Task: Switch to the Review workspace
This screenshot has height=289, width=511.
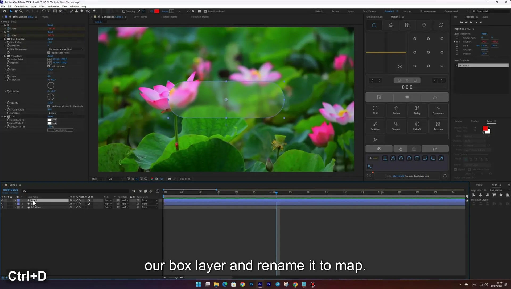Action: tap(335, 11)
